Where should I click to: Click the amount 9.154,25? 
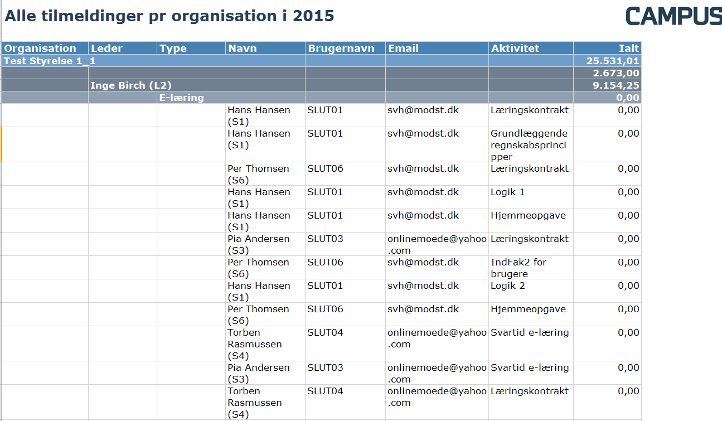click(x=616, y=85)
